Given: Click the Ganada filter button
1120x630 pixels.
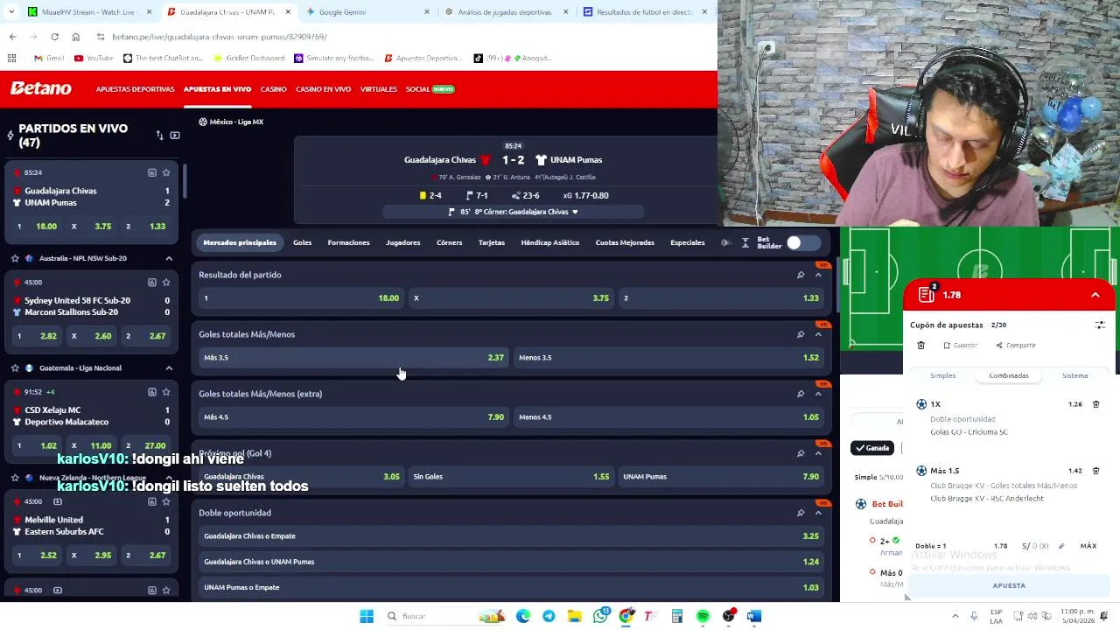Looking at the screenshot, I should pyautogui.click(x=871, y=448).
